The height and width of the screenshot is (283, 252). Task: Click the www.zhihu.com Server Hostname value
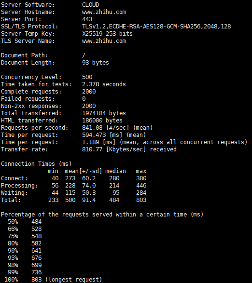tap(104, 12)
